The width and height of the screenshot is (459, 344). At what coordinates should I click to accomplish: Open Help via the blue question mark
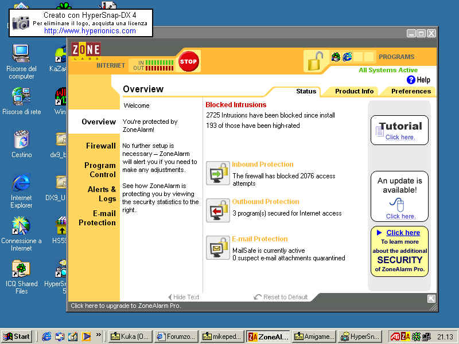point(411,80)
